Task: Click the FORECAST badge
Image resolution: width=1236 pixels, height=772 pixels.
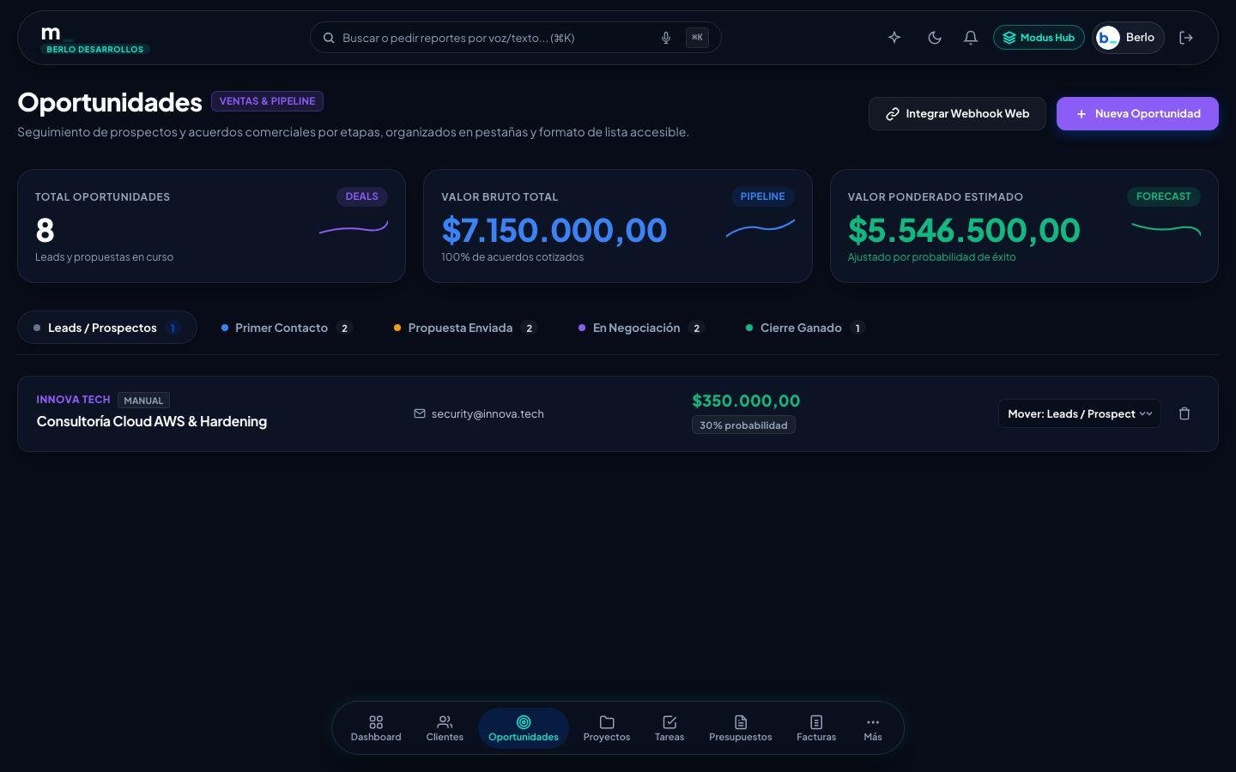Action: [1163, 196]
